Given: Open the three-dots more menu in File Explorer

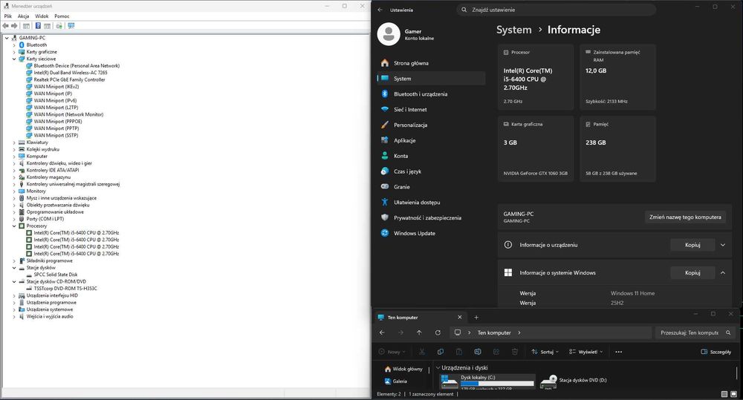Looking at the screenshot, I should click(618, 352).
